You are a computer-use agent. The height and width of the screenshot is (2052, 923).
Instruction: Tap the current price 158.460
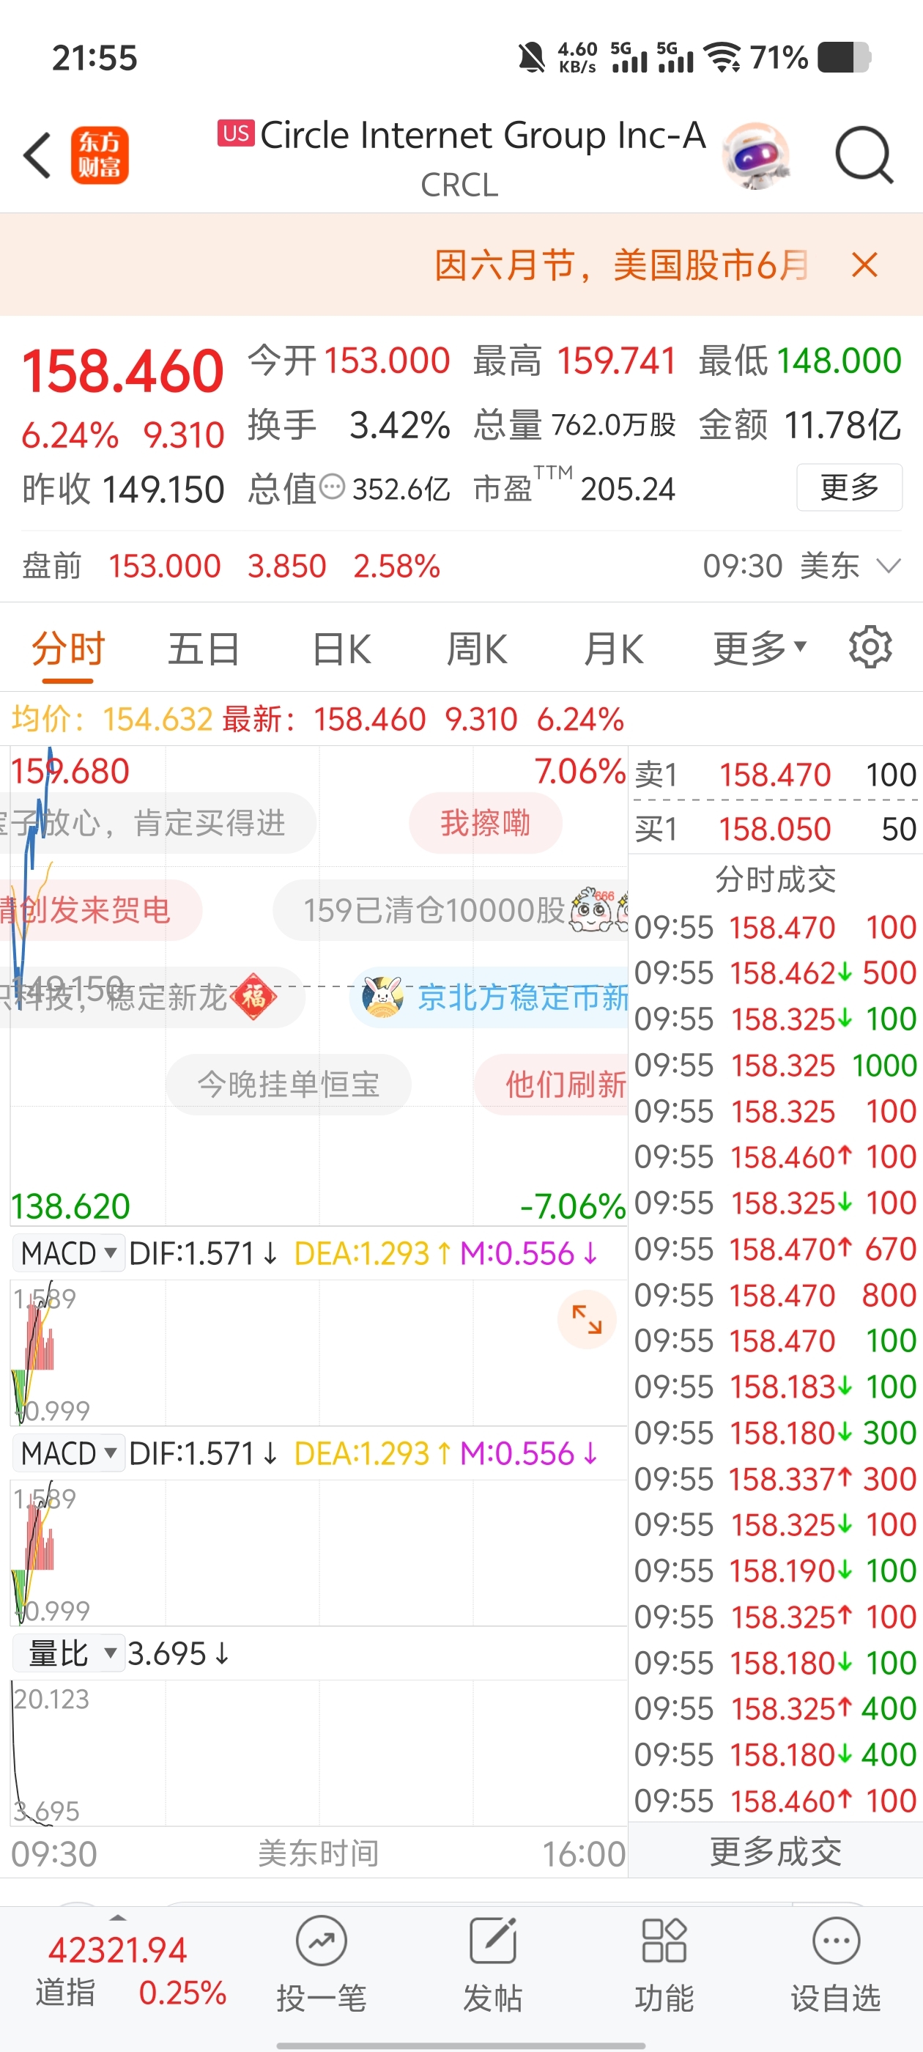pyautogui.click(x=122, y=372)
